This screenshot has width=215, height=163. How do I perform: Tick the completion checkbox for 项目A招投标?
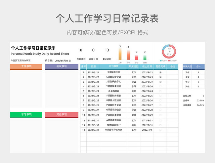click(161, 73)
